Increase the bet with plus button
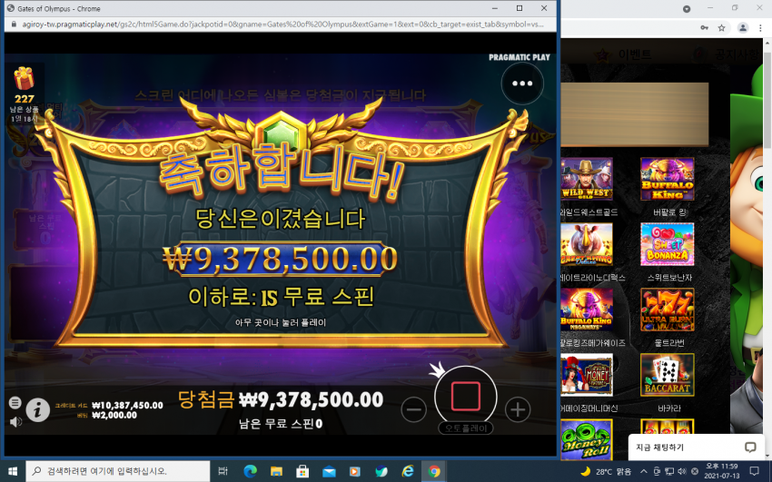Image resolution: width=772 pixels, height=482 pixels. coord(518,409)
